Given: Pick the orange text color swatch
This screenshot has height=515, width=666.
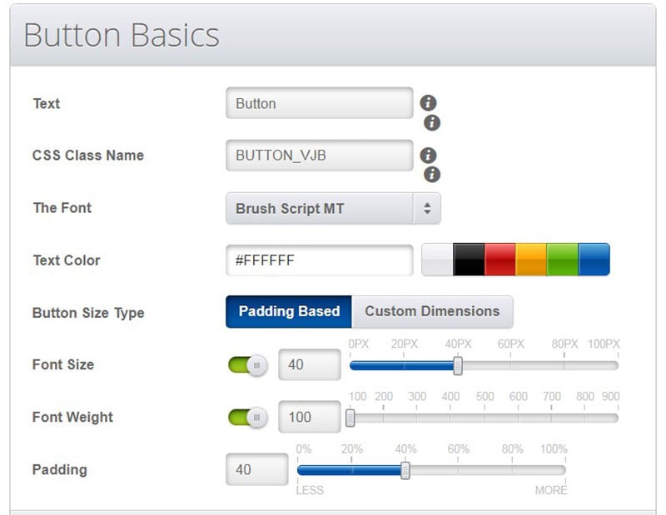Looking at the screenshot, I should [531, 260].
